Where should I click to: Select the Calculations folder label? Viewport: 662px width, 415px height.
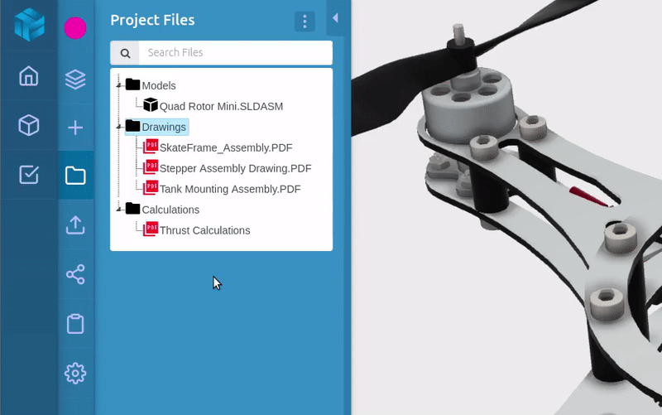pyautogui.click(x=170, y=210)
